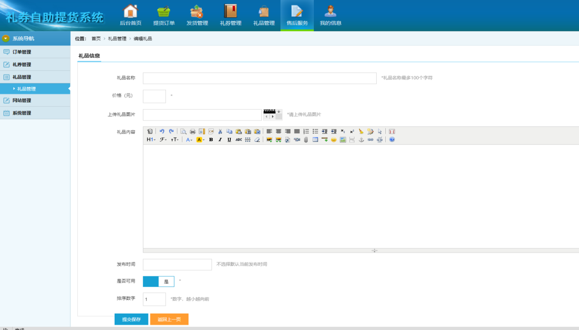Go to 后台首页 top menu
This screenshot has width=579, height=330.
130,15
